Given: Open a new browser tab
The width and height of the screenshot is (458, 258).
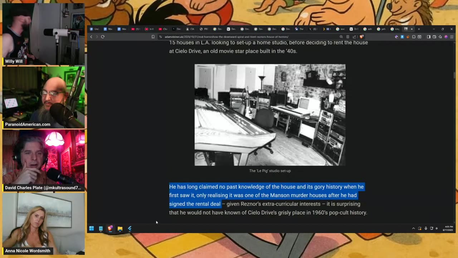Looking at the screenshot, I should (x=419, y=29).
